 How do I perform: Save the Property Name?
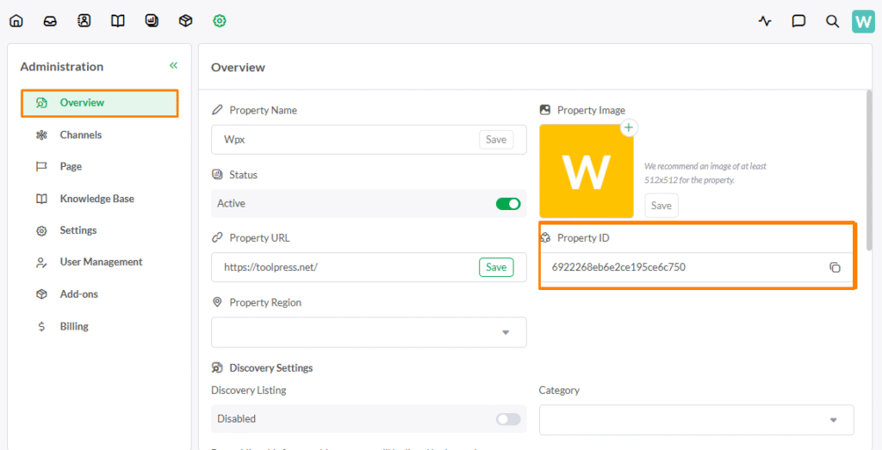496,139
